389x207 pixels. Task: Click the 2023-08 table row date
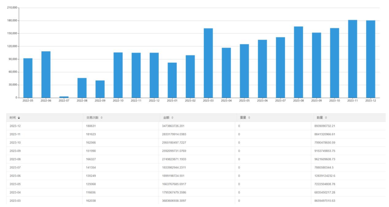15,159
